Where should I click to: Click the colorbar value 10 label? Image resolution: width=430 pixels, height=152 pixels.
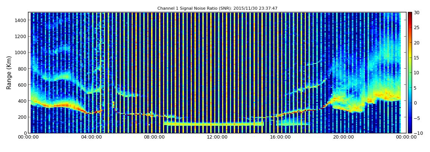point(417,73)
